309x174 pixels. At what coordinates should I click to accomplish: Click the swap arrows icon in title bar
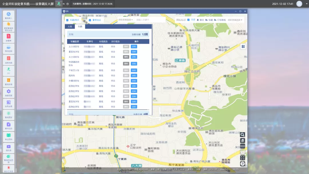pyautogui.click(x=64, y=4)
